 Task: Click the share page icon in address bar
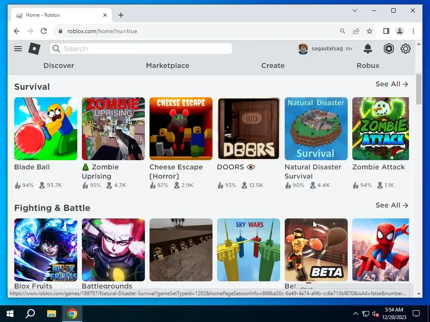pyautogui.click(x=356, y=31)
